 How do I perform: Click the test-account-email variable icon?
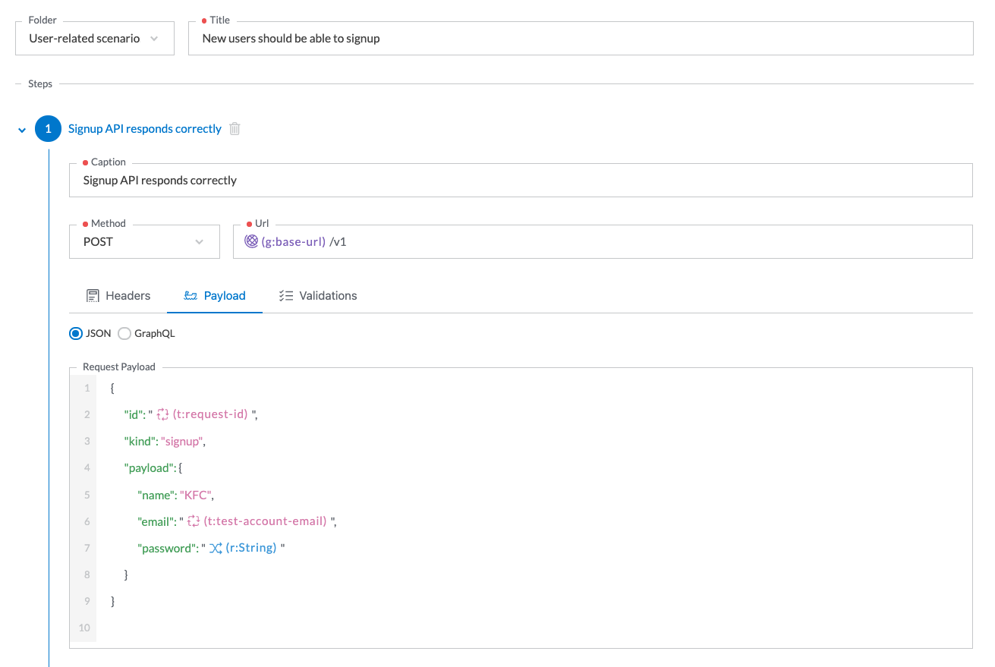click(194, 521)
